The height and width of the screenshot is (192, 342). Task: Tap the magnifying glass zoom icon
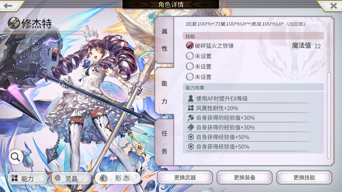click(x=15, y=157)
